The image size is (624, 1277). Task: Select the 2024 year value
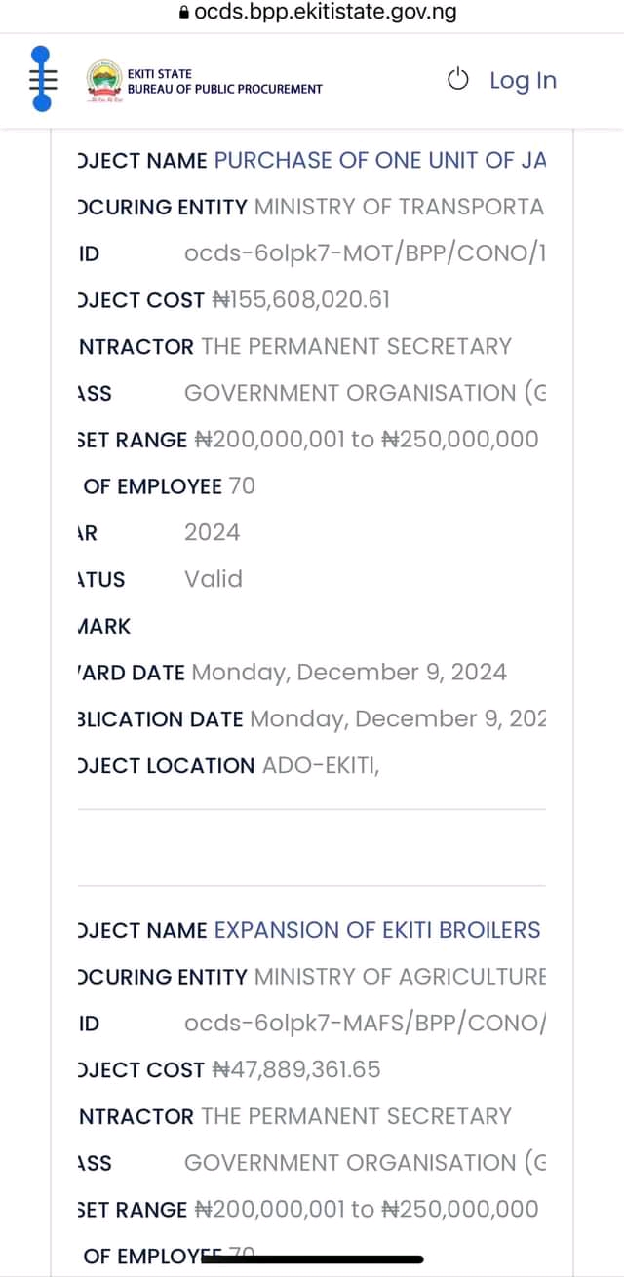[x=212, y=532]
